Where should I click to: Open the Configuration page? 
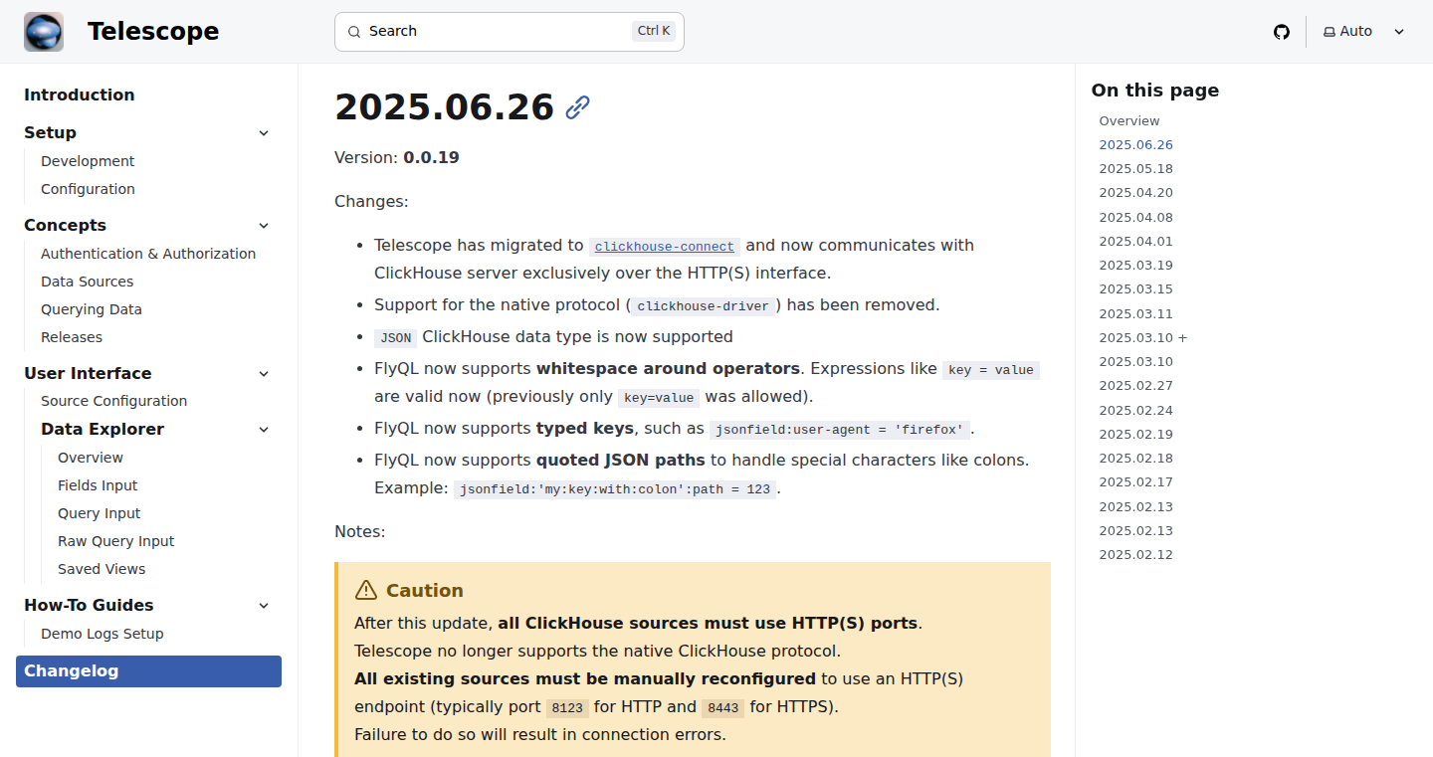pos(88,189)
